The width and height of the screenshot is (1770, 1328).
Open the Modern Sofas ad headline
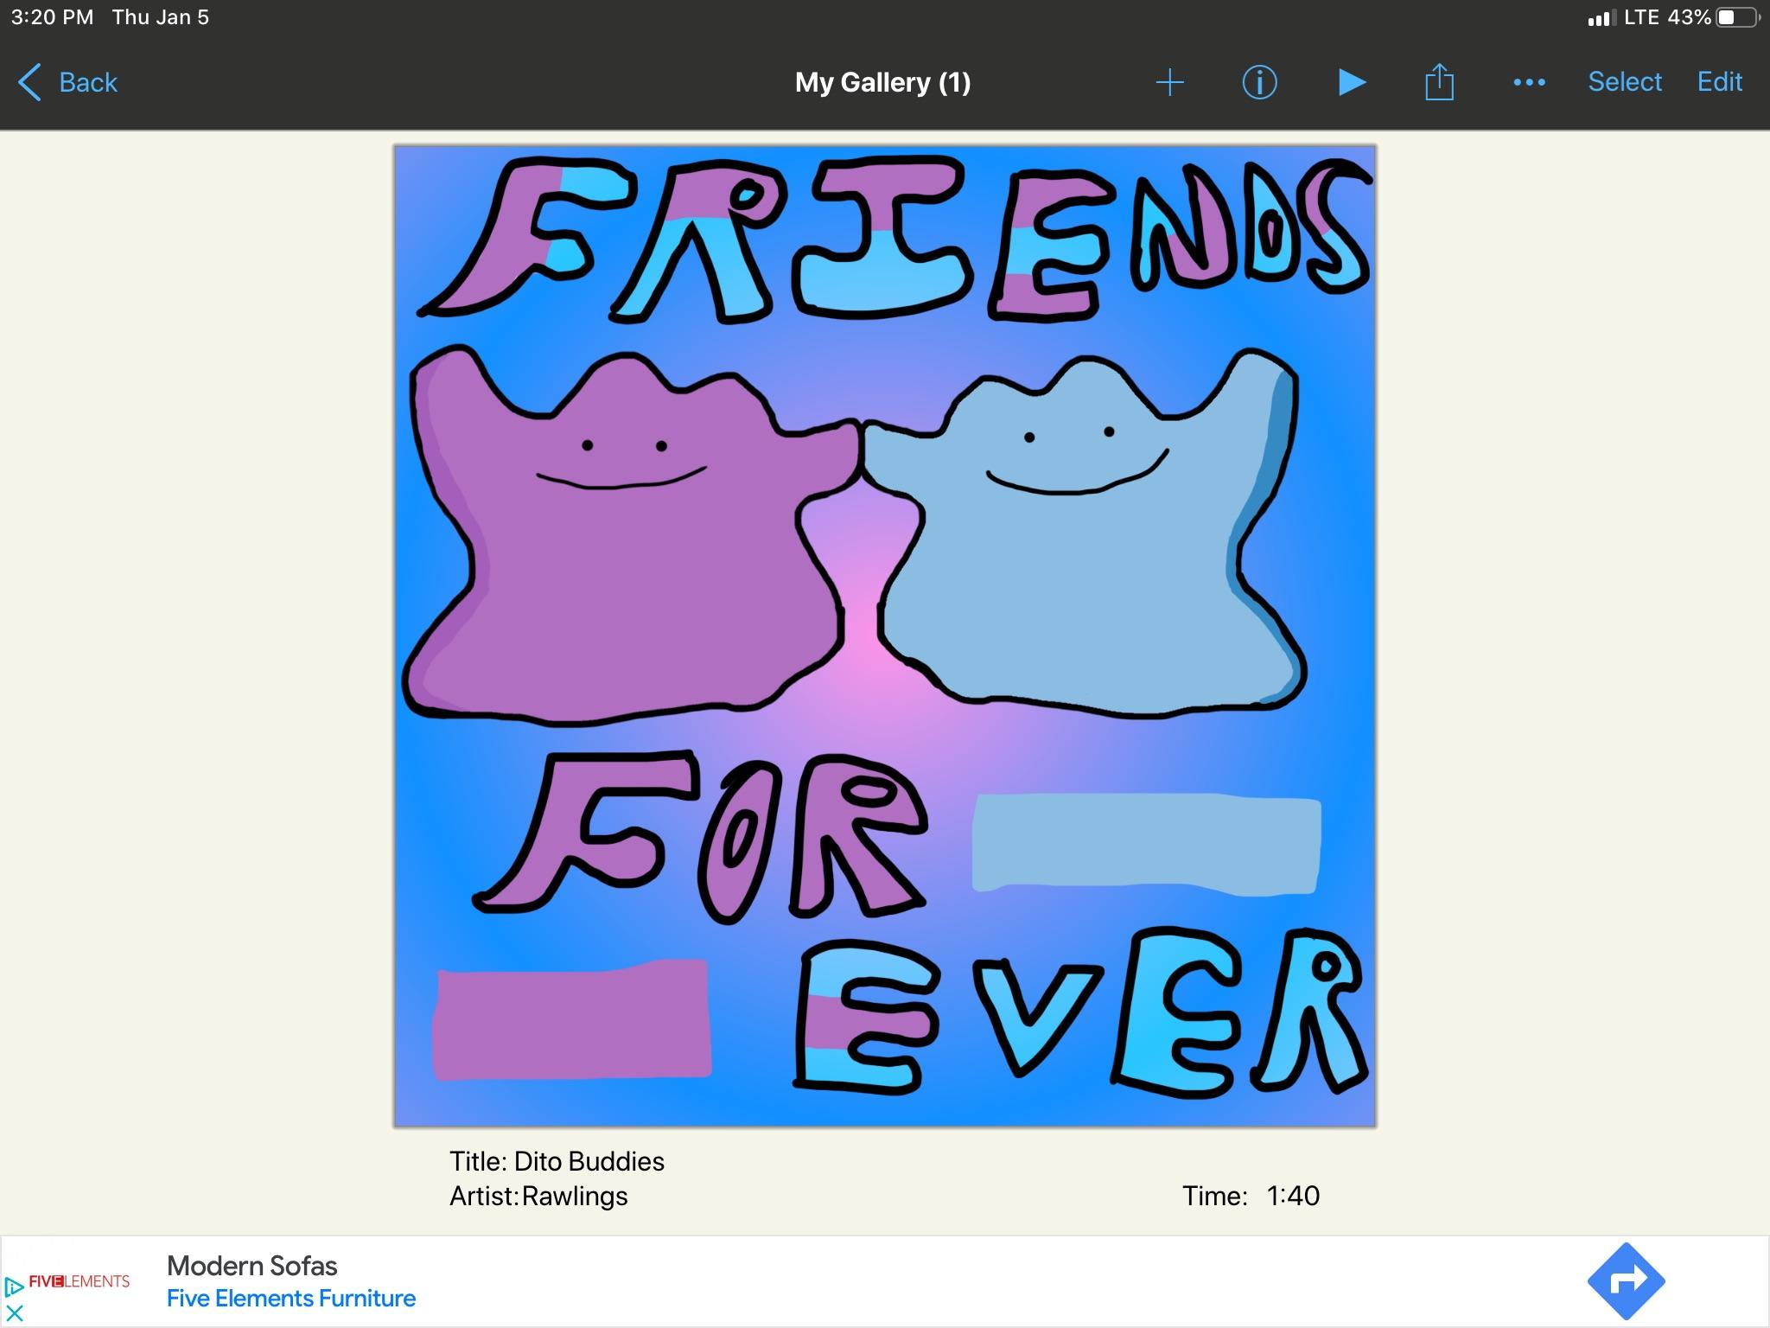251,1266
